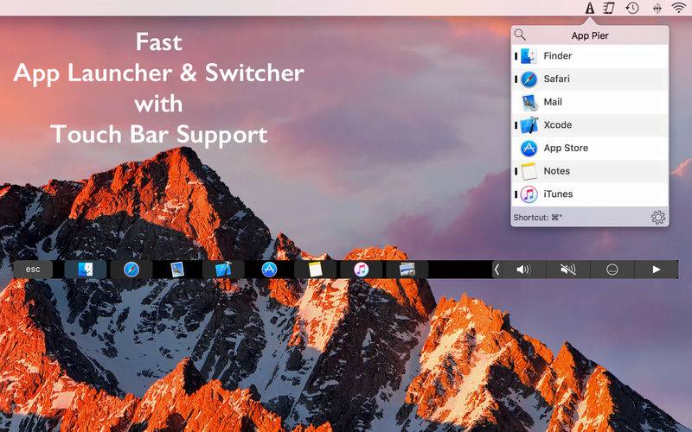Tap the play button on the Touch Bar

click(x=657, y=270)
